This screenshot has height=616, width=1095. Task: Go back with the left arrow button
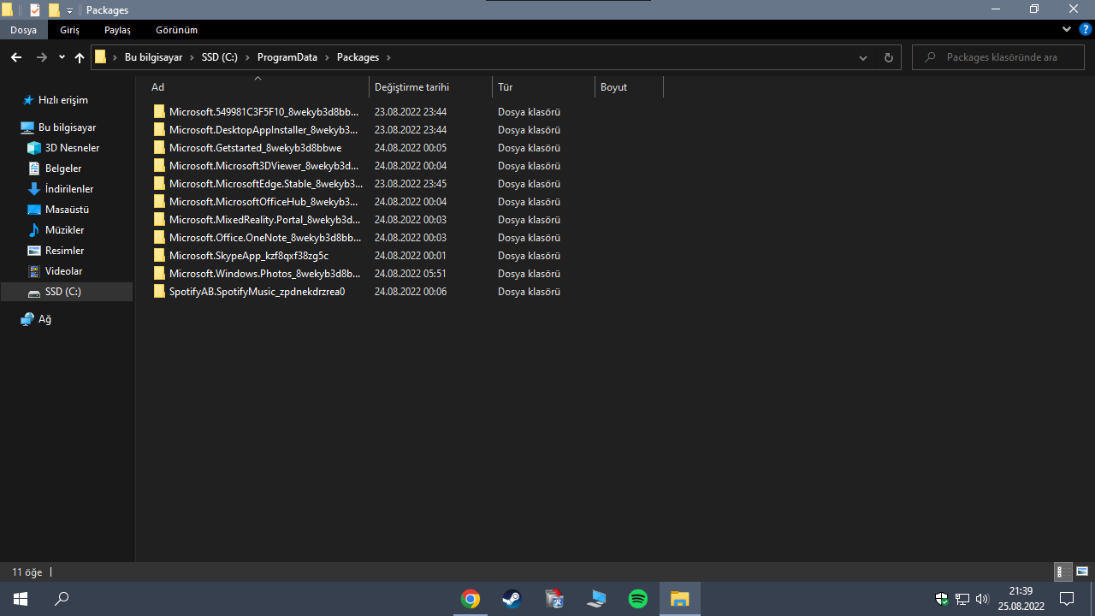(16, 57)
